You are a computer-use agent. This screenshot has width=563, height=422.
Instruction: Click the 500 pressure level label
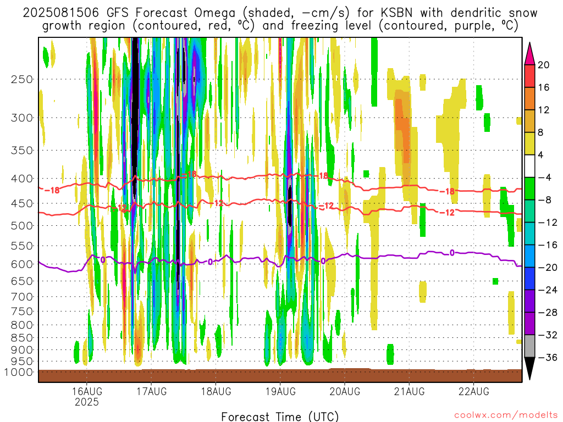[x=22, y=226]
